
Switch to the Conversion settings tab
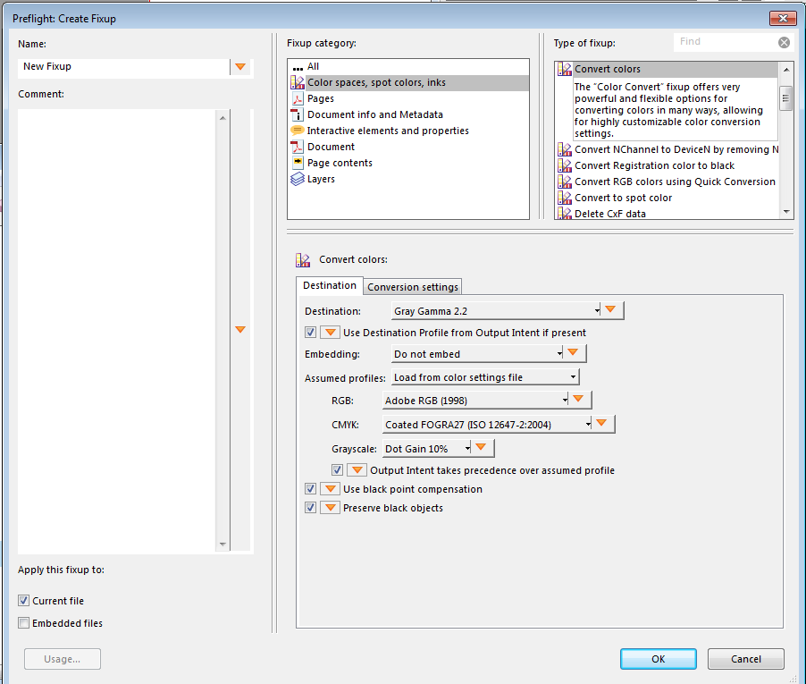(x=412, y=287)
